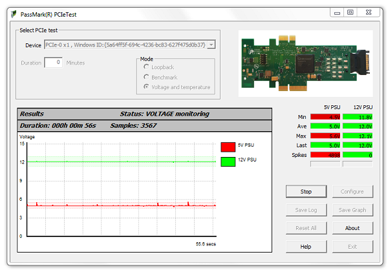Click the 5V PSU Min value 4.5V
The width and height of the screenshot is (388, 270).
click(325, 117)
